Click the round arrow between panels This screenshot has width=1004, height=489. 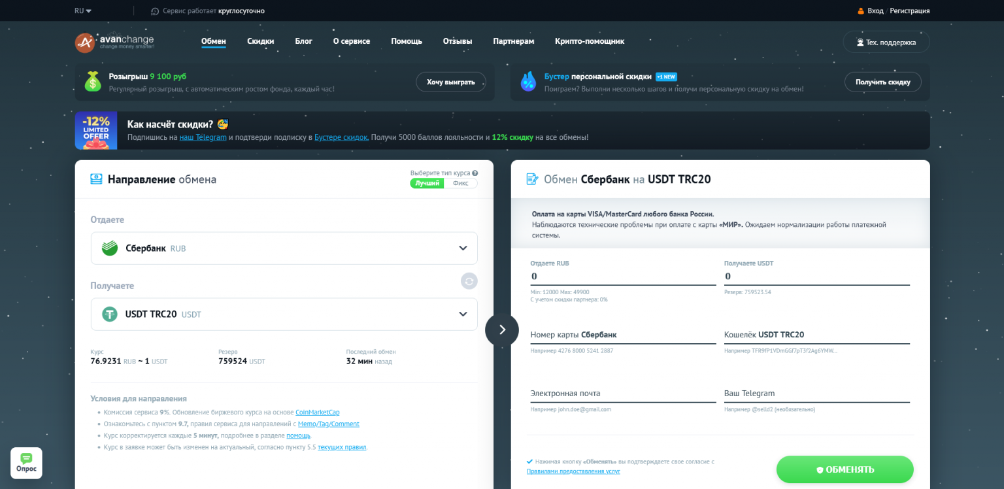[501, 330]
